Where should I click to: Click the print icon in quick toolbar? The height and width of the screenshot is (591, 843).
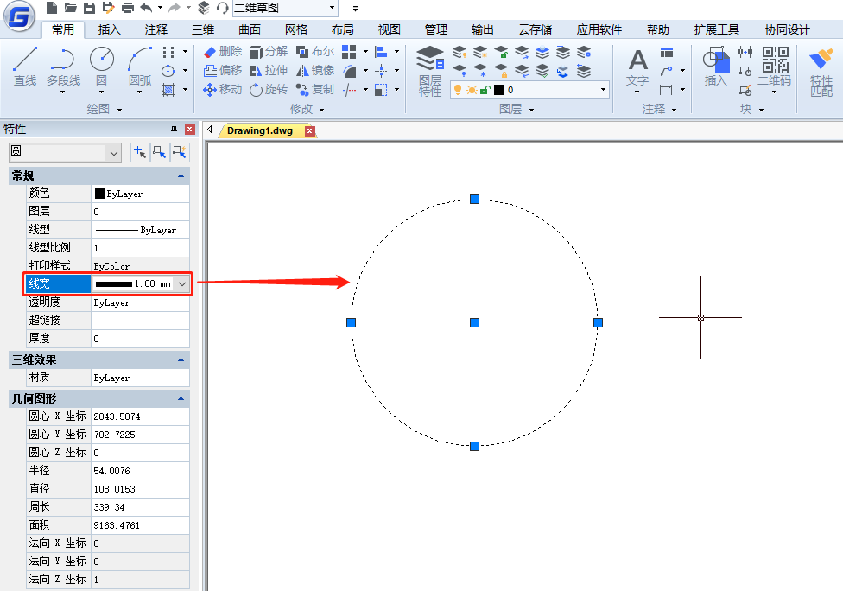128,8
